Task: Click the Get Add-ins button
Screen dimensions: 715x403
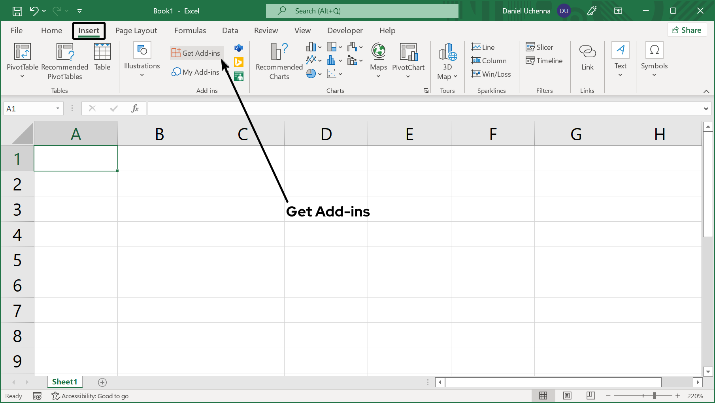Action: pyautogui.click(x=196, y=53)
